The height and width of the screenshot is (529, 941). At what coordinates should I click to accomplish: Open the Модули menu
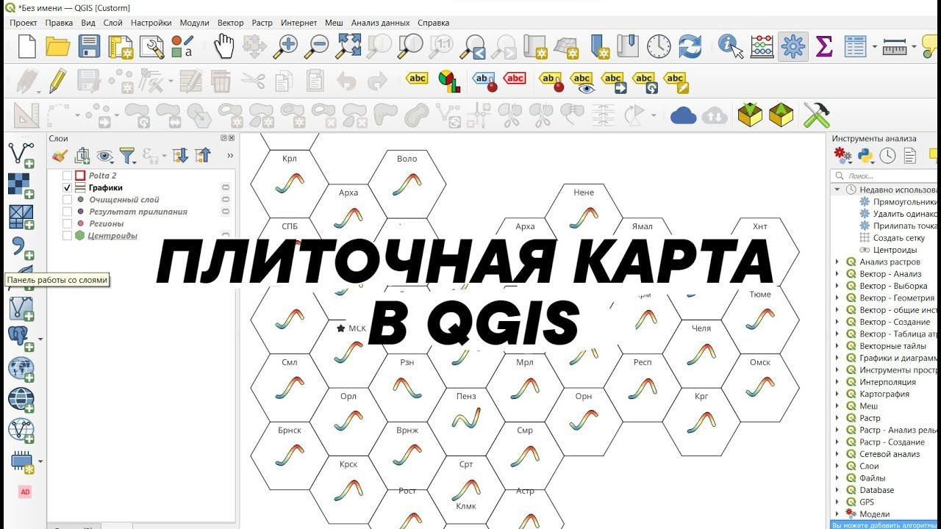coord(194,23)
